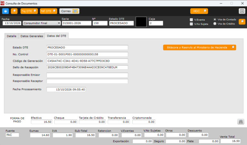This screenshot has width=247, height=145.
Task: Open the Pdf DTE preview
Action: [49, 11]
